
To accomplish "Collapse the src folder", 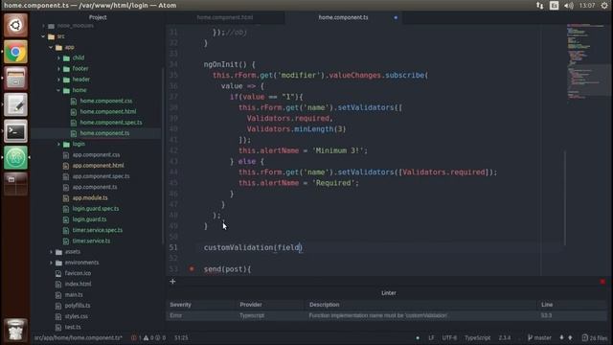I will [x=43, y=36].
